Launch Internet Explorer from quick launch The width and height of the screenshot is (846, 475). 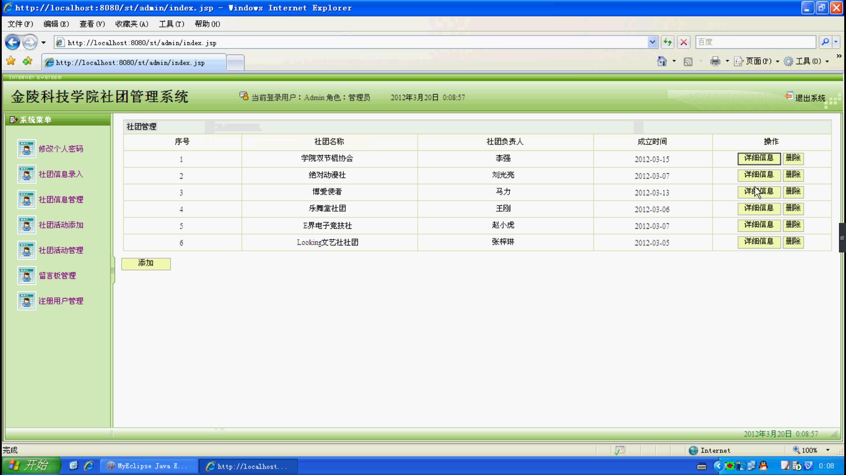click(x=89, y=466)
